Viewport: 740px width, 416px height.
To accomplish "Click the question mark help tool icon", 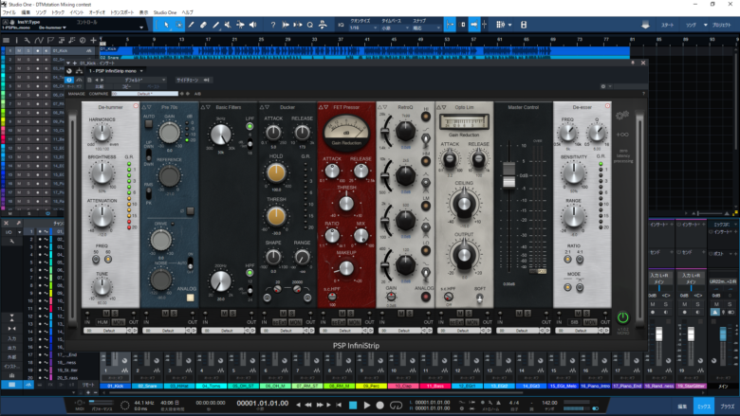I will pyautogui.click(x=273, y=25).
